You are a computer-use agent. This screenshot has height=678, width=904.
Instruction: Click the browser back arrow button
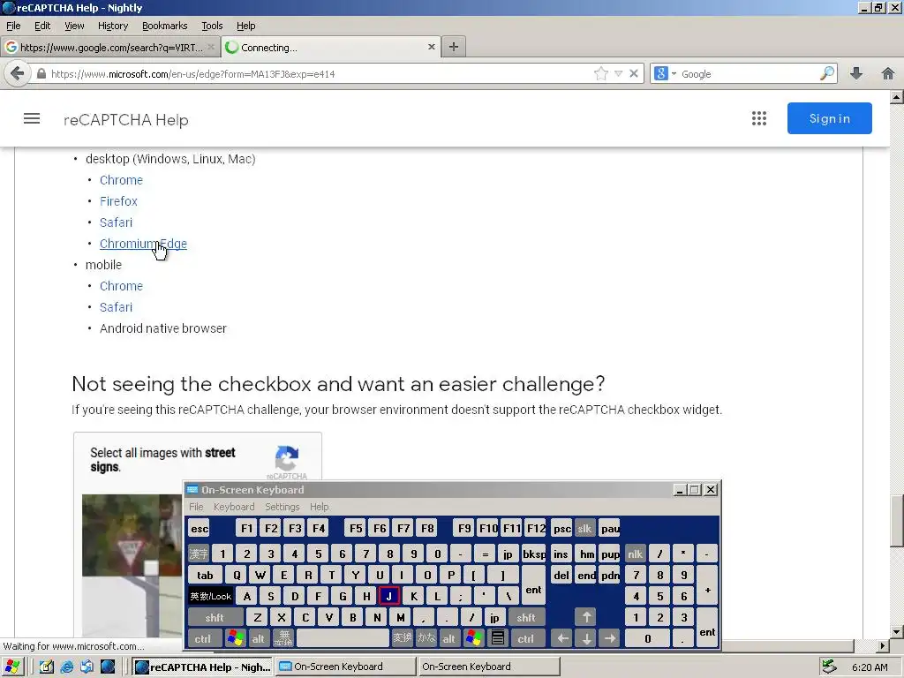point(18,74)
